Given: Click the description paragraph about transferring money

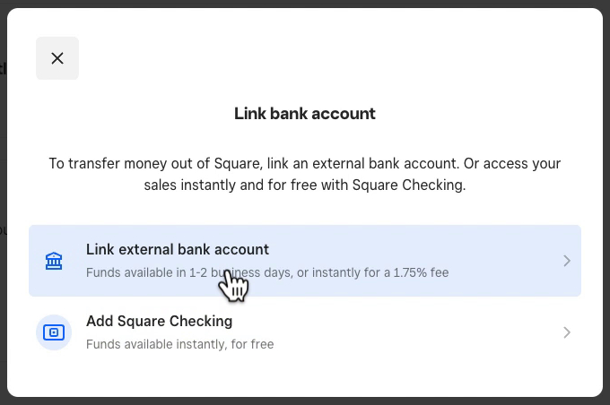Looking at the screenshot, I should pos(305,174).
